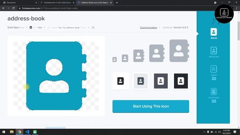
Task: Click the icon preview on white background
Action: pos(121,81)
